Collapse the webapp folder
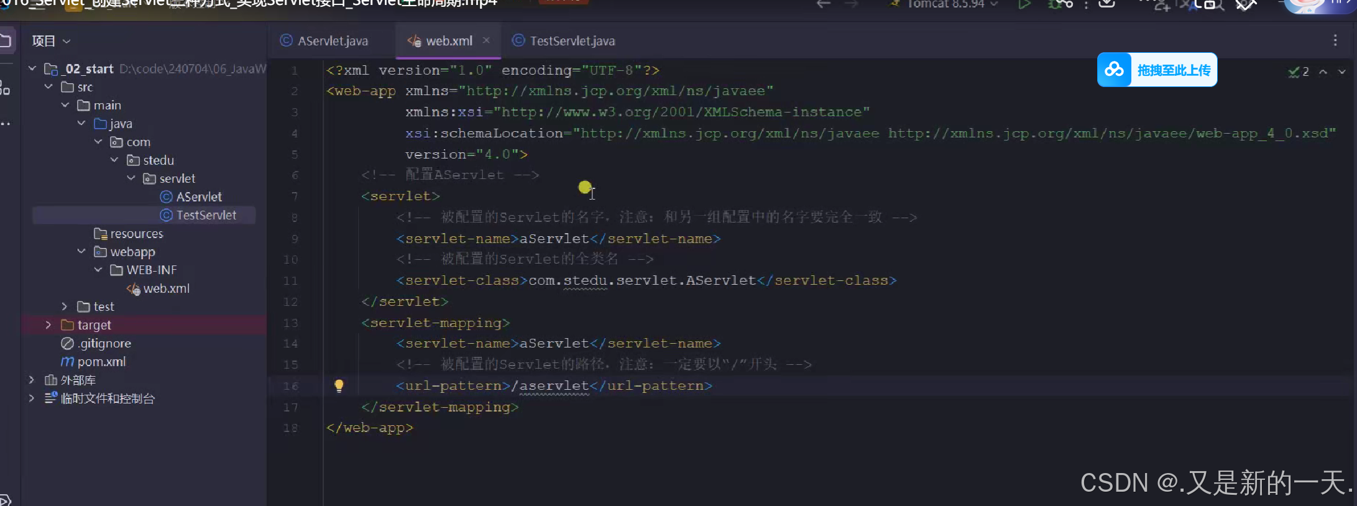This screenshot has height=506, width=1357. point(81,251)
